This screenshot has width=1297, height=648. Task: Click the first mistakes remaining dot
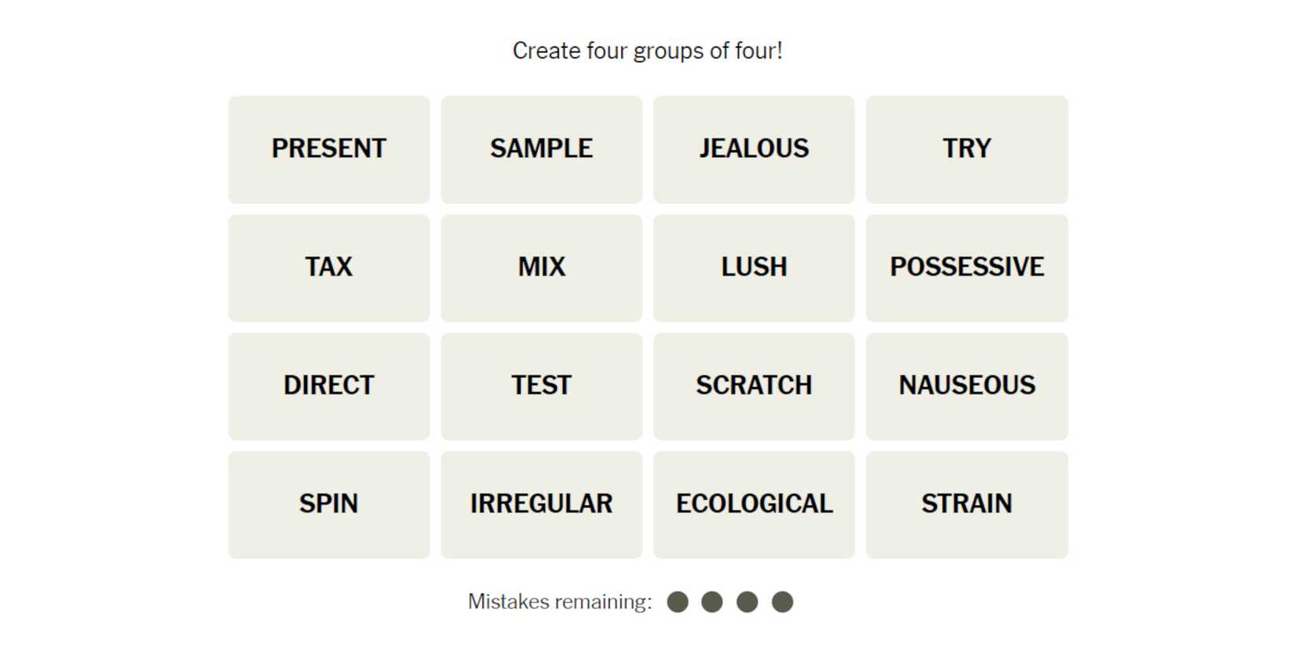click(678, 602)
